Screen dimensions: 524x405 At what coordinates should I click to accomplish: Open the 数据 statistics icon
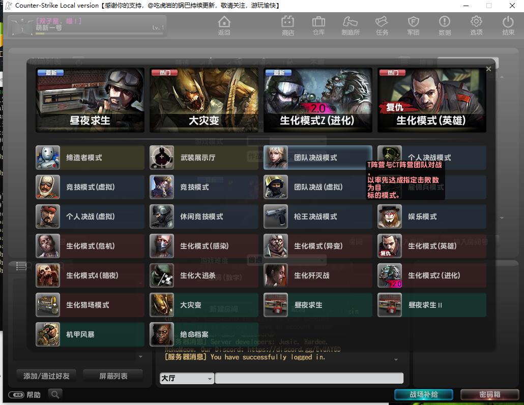(x=445, y=25)
